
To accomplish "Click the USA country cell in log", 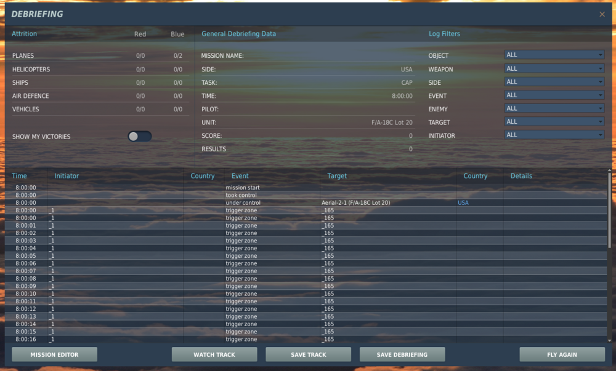I will tap(463, 203).
